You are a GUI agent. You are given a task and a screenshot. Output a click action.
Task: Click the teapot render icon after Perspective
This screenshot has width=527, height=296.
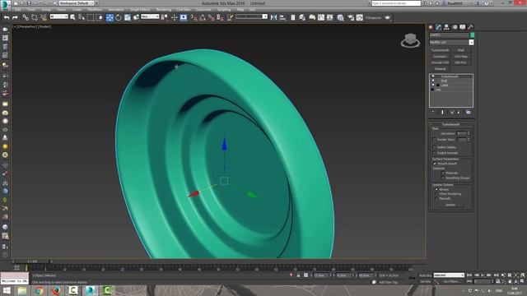pos(388,17)
